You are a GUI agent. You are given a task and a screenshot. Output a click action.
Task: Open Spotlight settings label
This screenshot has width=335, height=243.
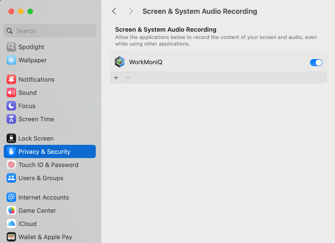[x=31, y=47]
